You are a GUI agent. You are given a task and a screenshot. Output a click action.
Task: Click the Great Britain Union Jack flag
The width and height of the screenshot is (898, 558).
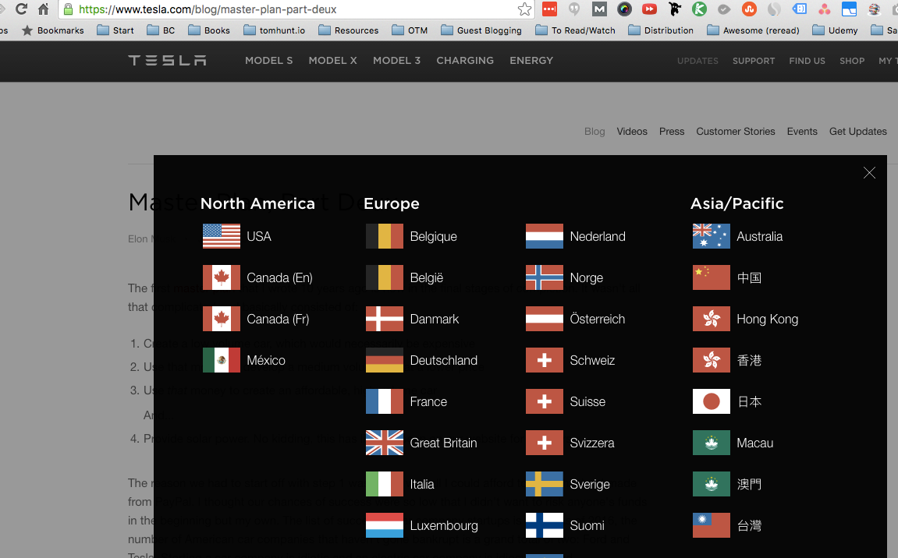[x=385, y=443]
